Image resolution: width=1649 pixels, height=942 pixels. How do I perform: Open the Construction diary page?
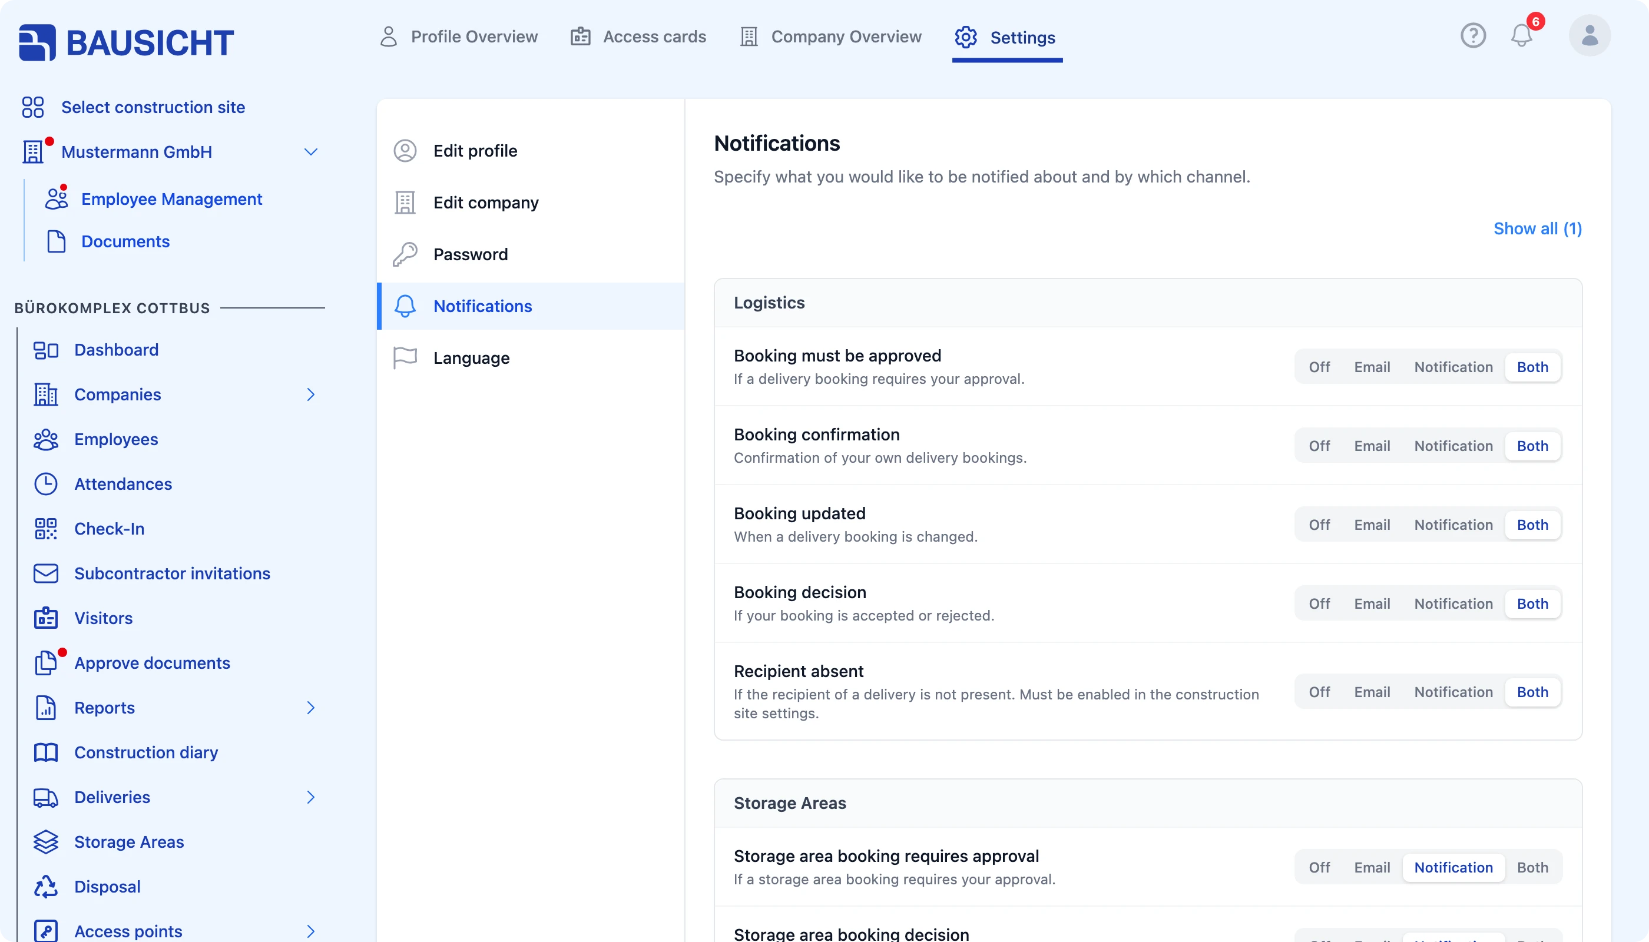[146, 752]
